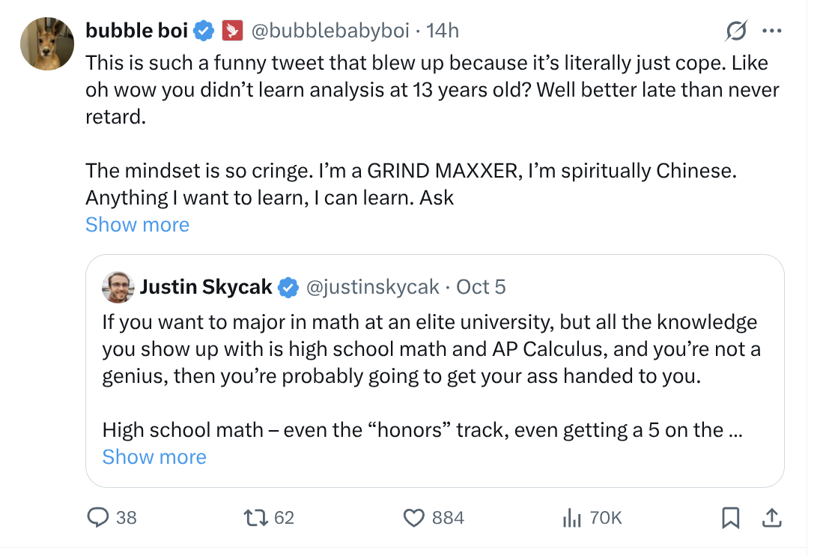Open Justin Skycak's profile avatar
The width and height of the screenshot is (826, 556).
118,287
